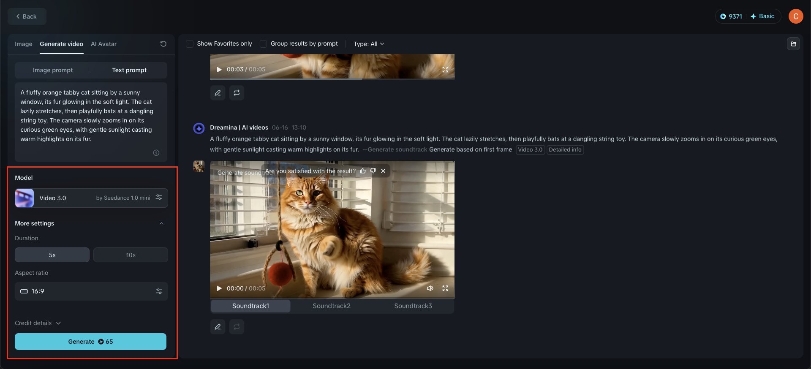The height and width of the screenshot is (369, 811).
Task: Choose the Text prompt mode
Action: point(129,70)
